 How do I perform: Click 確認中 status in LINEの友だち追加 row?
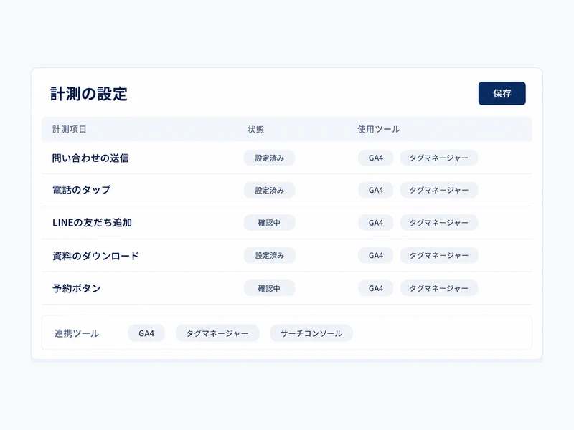270,223
